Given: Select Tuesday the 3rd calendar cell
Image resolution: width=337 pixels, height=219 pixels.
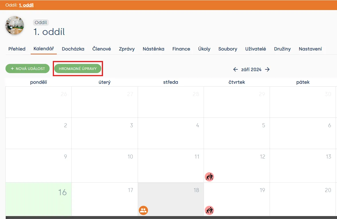Looking at the screenshot, I should coord(105,133).
